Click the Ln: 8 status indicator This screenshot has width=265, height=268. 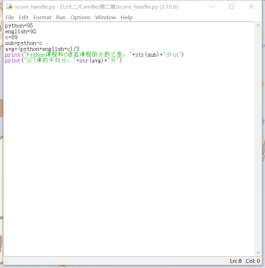click(236, 261)
